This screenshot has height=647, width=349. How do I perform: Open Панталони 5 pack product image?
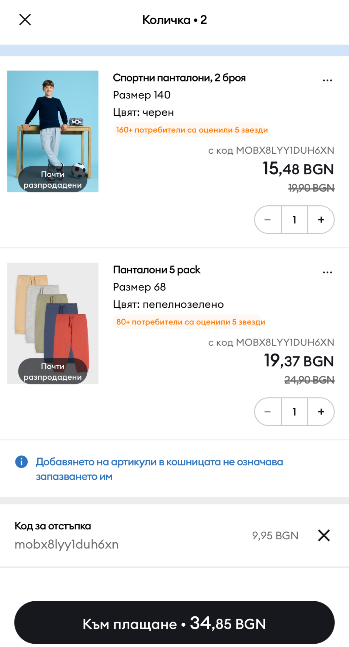53,323
